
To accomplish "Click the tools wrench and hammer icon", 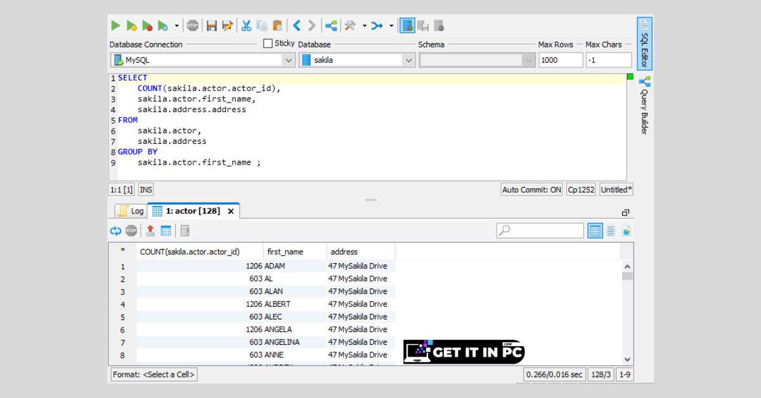I will [x=350, y=25].
